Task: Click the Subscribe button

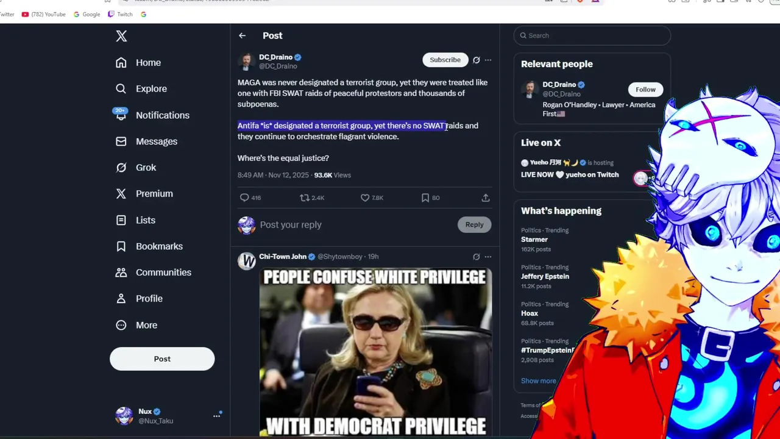Action: point(445,60)
